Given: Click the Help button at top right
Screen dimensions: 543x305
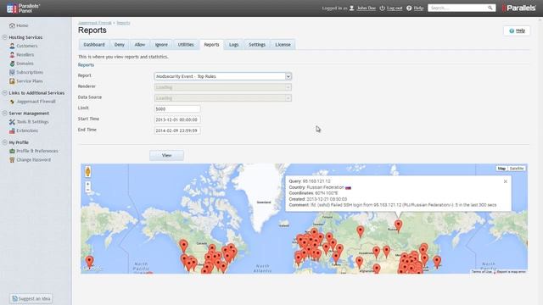Looking at the screenshot, I should click(x=517, y=30).
